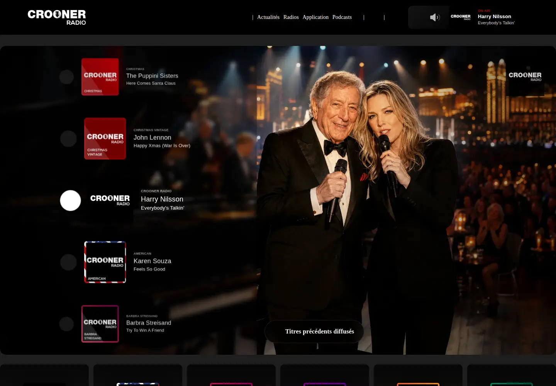Open the Actualités menu item
556x386 pixels.
268,17
